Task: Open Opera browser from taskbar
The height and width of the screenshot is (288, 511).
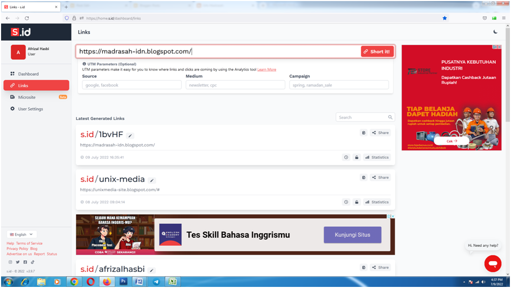Action: point(90,282)
